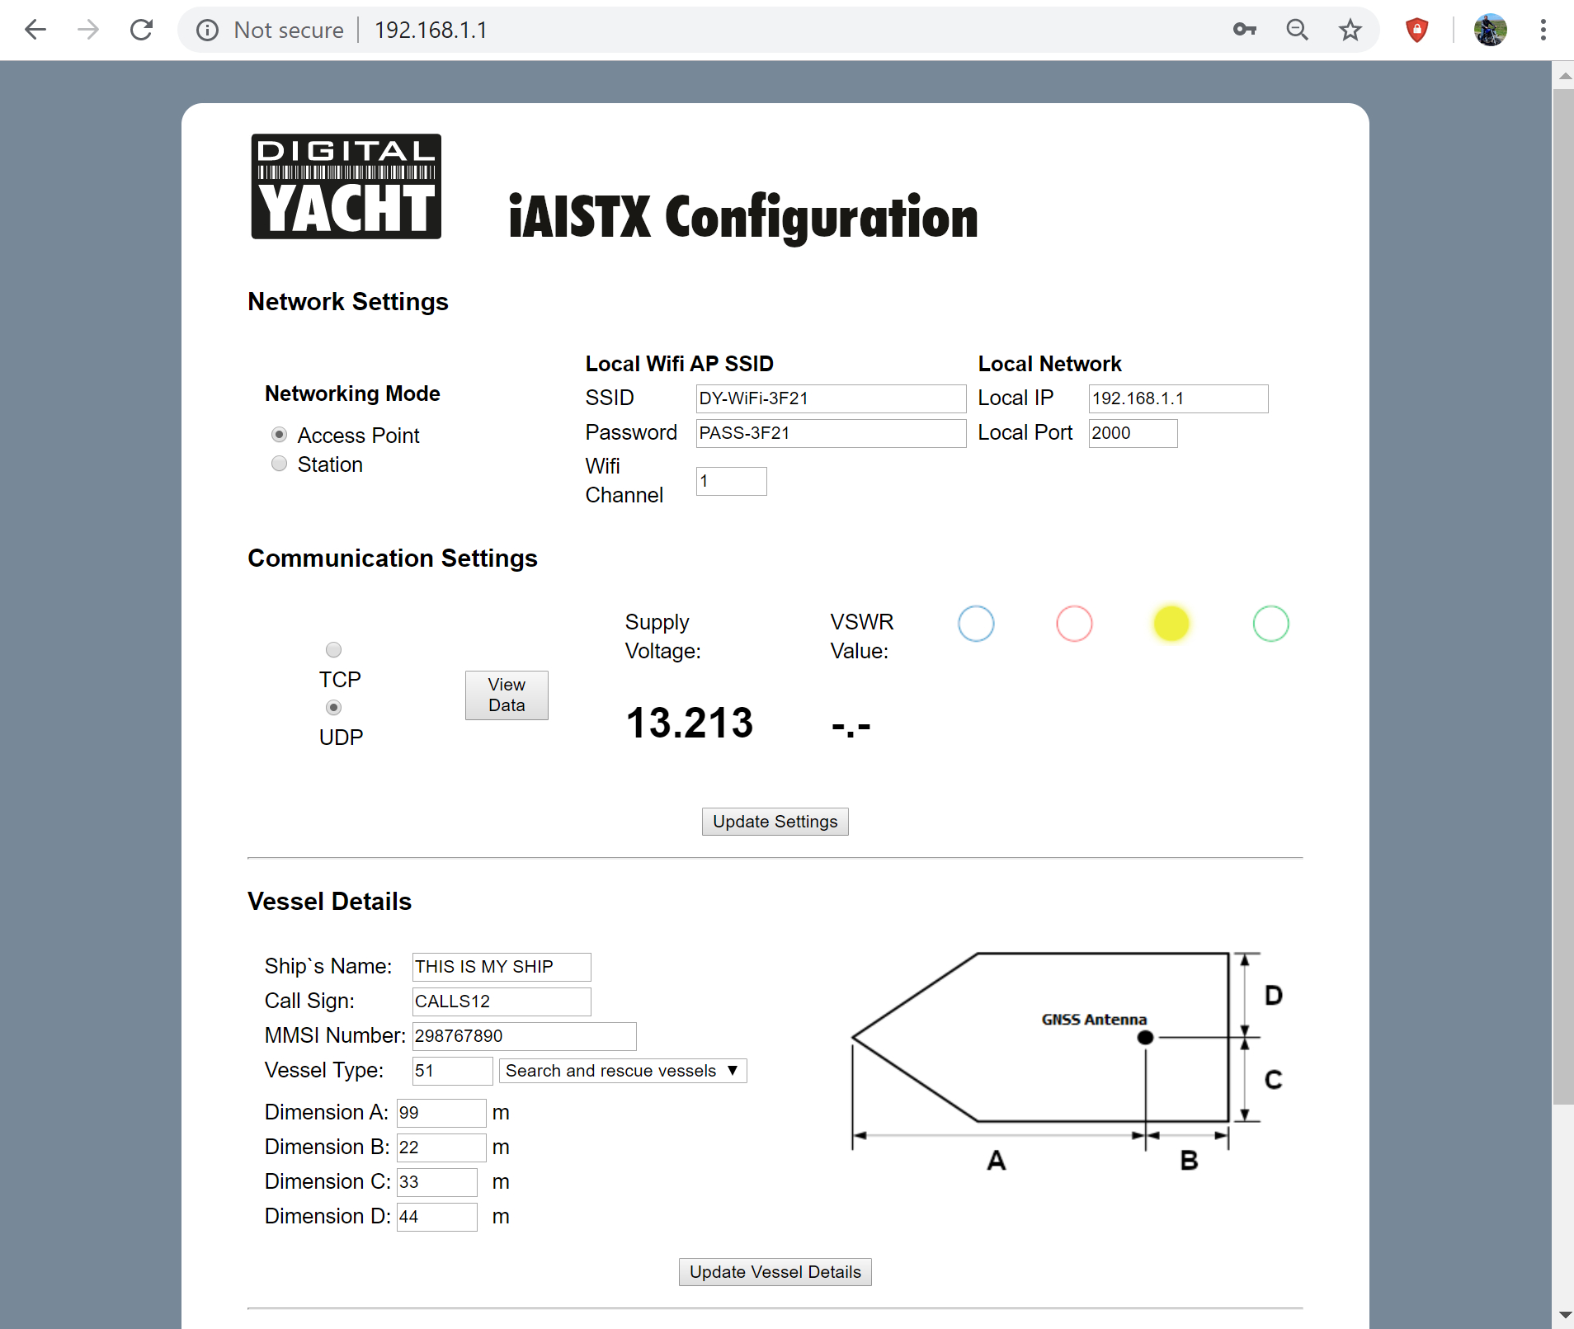
Task: Click the Dimension D input field
Action: click(x=436, y=1217)
